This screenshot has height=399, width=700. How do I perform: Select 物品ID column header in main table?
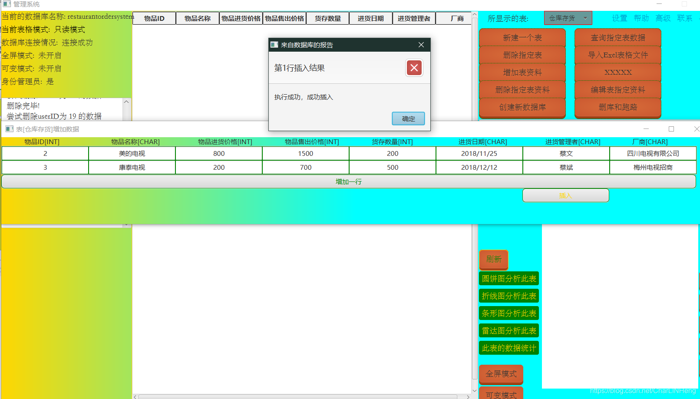click(154, 19)
